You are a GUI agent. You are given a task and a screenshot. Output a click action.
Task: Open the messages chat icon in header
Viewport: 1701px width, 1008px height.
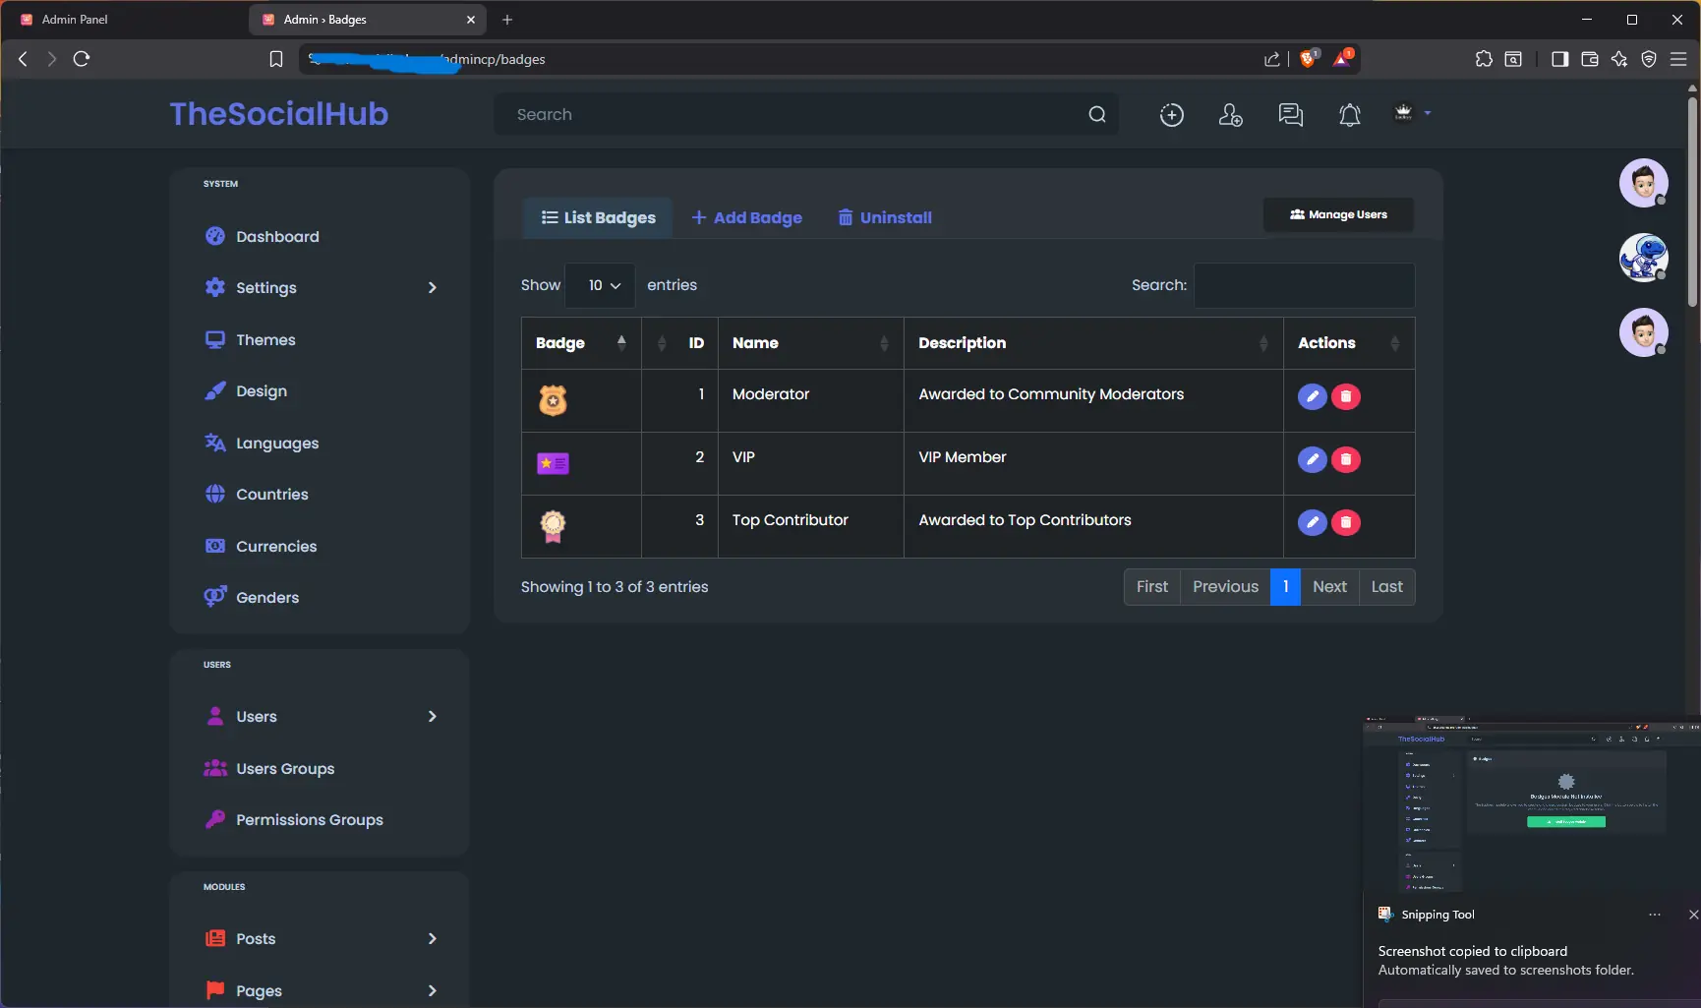(x=1290, y=115)
